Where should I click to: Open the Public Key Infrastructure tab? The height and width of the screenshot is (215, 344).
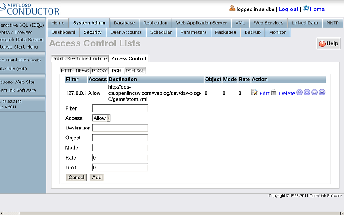pyautogui.click(x=80, y=58)
